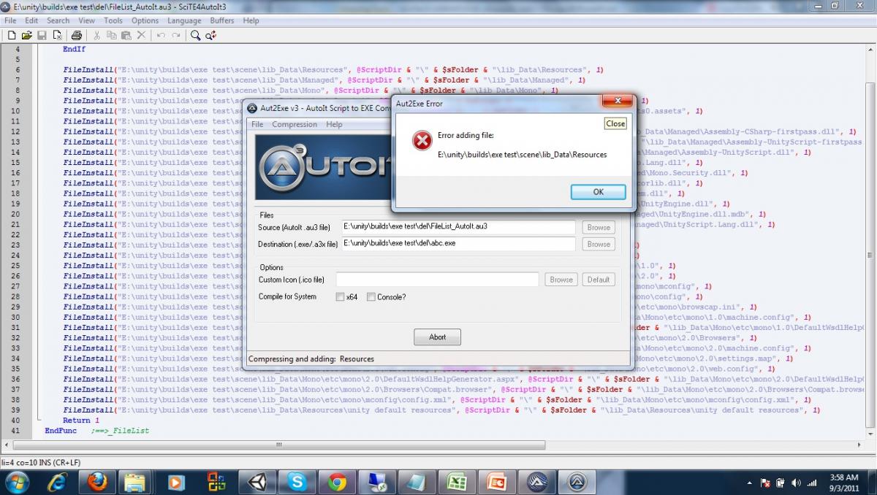877x495 pixels.
Task: Open Google Chrome from the taskbar
Action: [x=337, y=481]
